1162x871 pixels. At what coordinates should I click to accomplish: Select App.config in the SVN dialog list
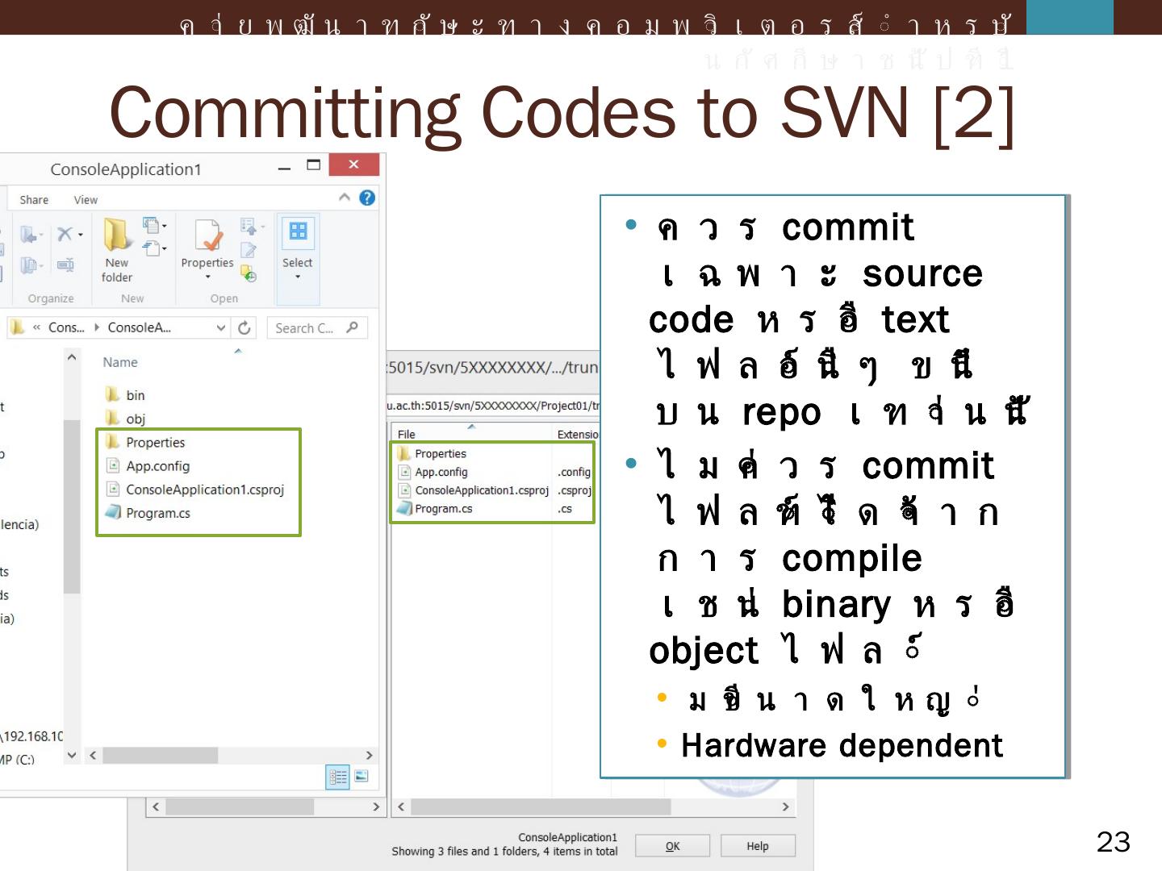(433, 472)
